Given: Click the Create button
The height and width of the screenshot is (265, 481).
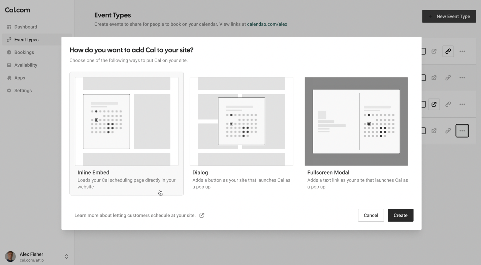Looking at the screenshot, I should coord(400,215).
